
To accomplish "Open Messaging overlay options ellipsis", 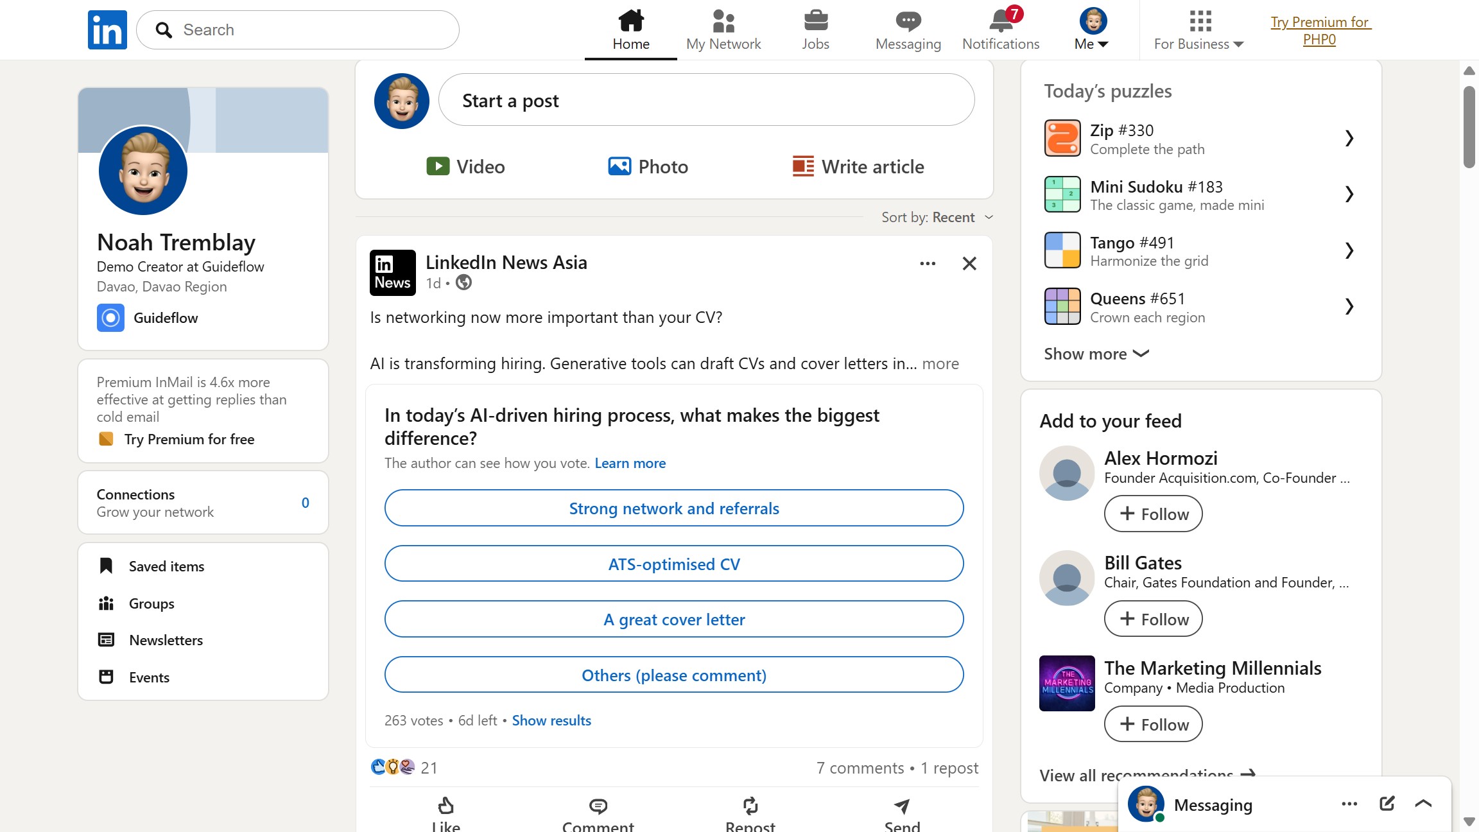I will 1349,804.
